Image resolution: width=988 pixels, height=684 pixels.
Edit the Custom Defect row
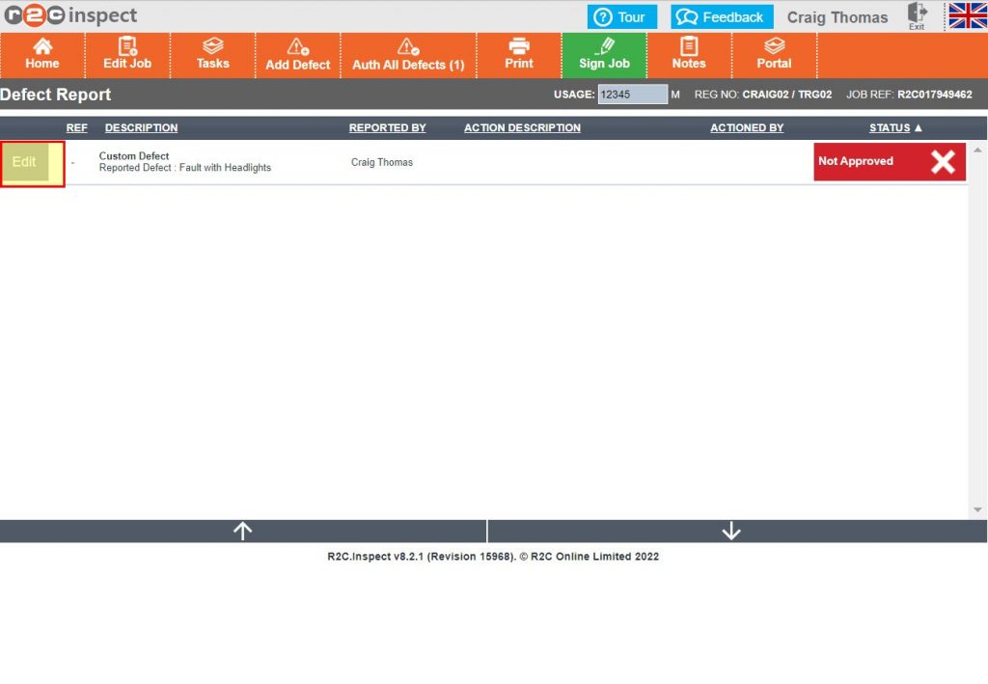pyautogui.click(x=26, y=162)
